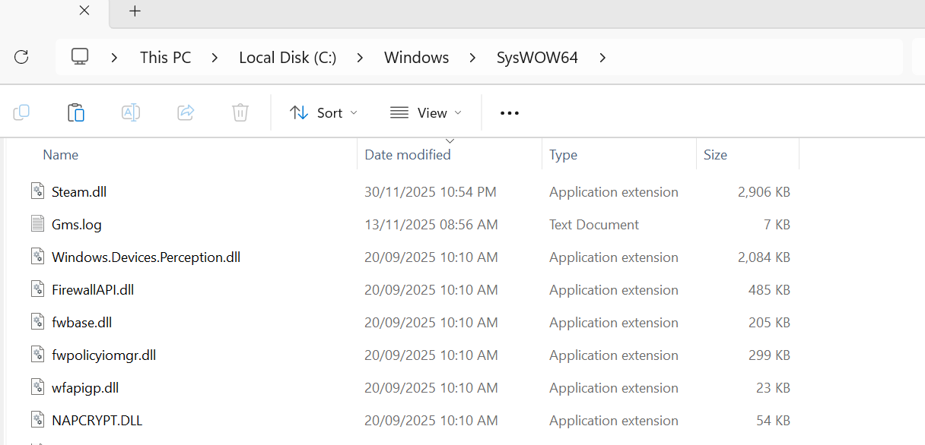Click the Refresh icon
This screenshot has height=445, width=925.
point(21,57)
